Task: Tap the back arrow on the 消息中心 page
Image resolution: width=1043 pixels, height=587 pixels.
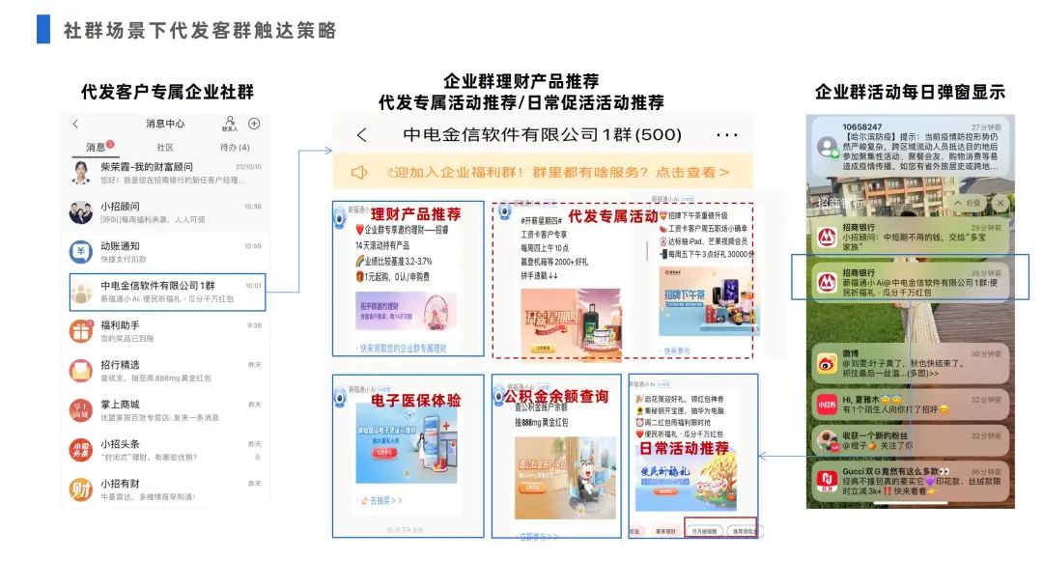Action: [75, 124]
